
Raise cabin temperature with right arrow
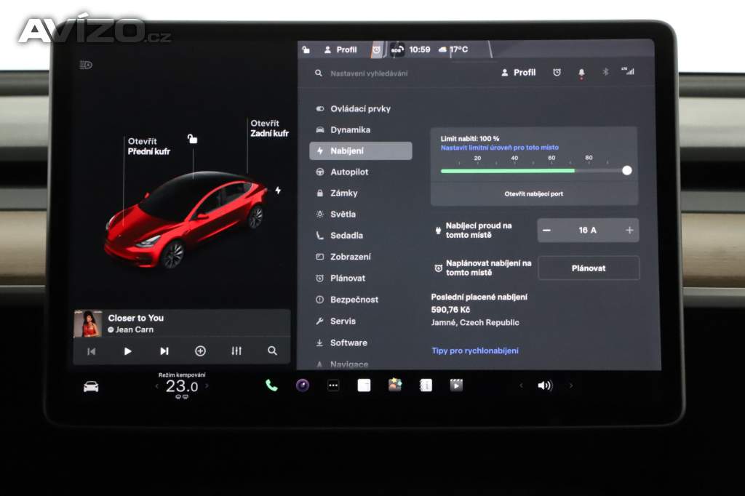click(207, 386)
